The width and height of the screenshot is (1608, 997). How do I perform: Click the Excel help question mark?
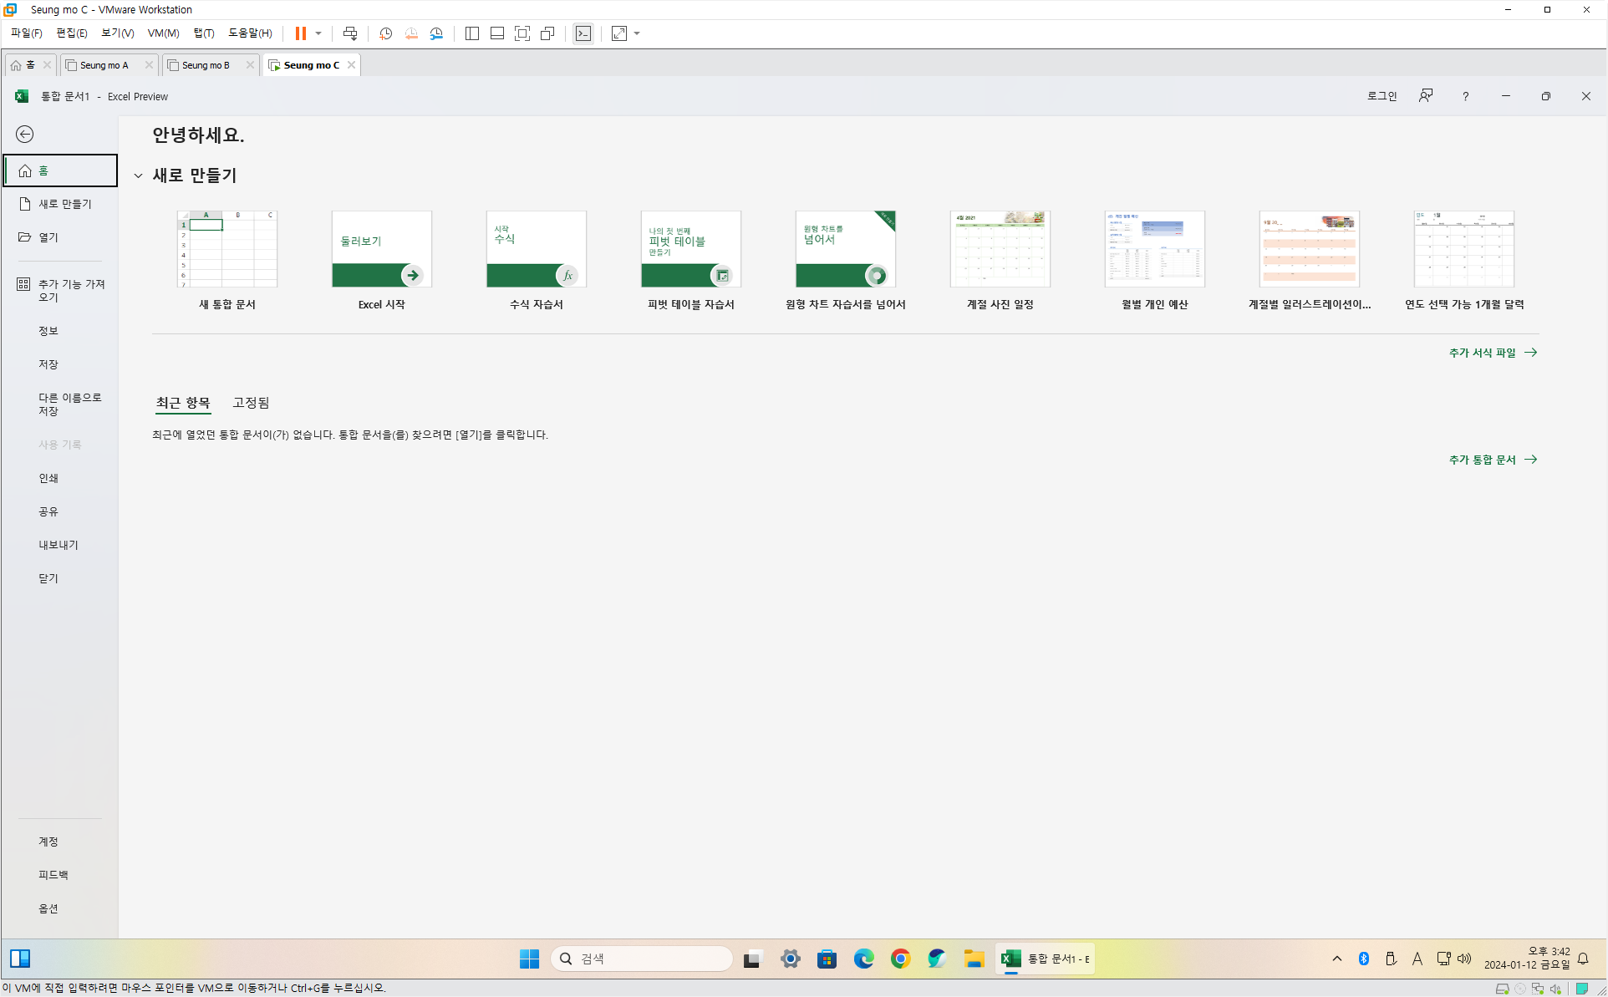tap(1465, 96)
